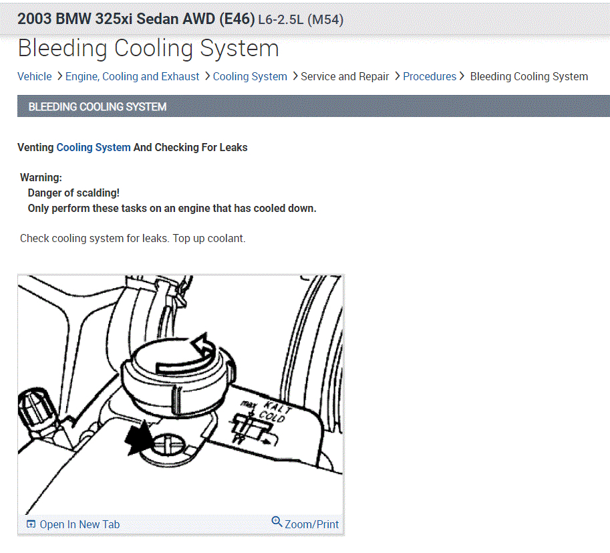Click the chevron after Engine, Cooling and Exhaust
Image resolution: width=610 pixels, height=553 pixels.
pos(207,76)
